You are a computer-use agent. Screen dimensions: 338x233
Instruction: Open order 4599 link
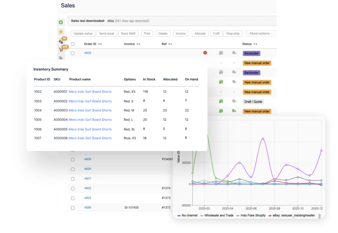click(x=87, y=207)
